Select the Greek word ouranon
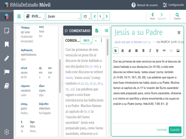This screenshot has width=186, height=139. [x=26, y=91]
